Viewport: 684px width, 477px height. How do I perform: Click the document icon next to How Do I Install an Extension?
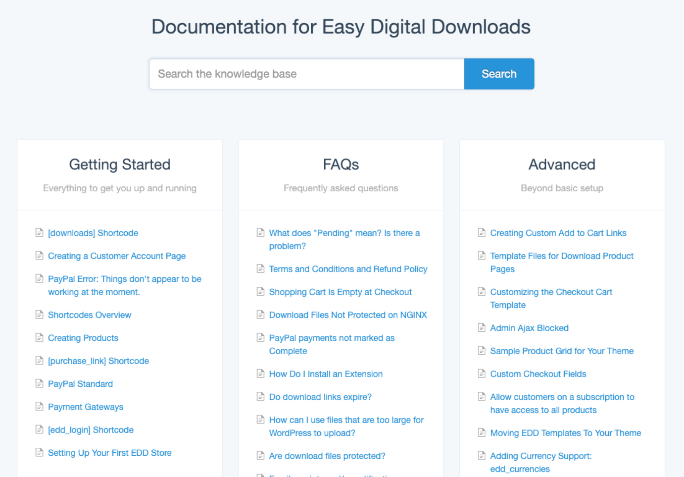tap(260, 374)
